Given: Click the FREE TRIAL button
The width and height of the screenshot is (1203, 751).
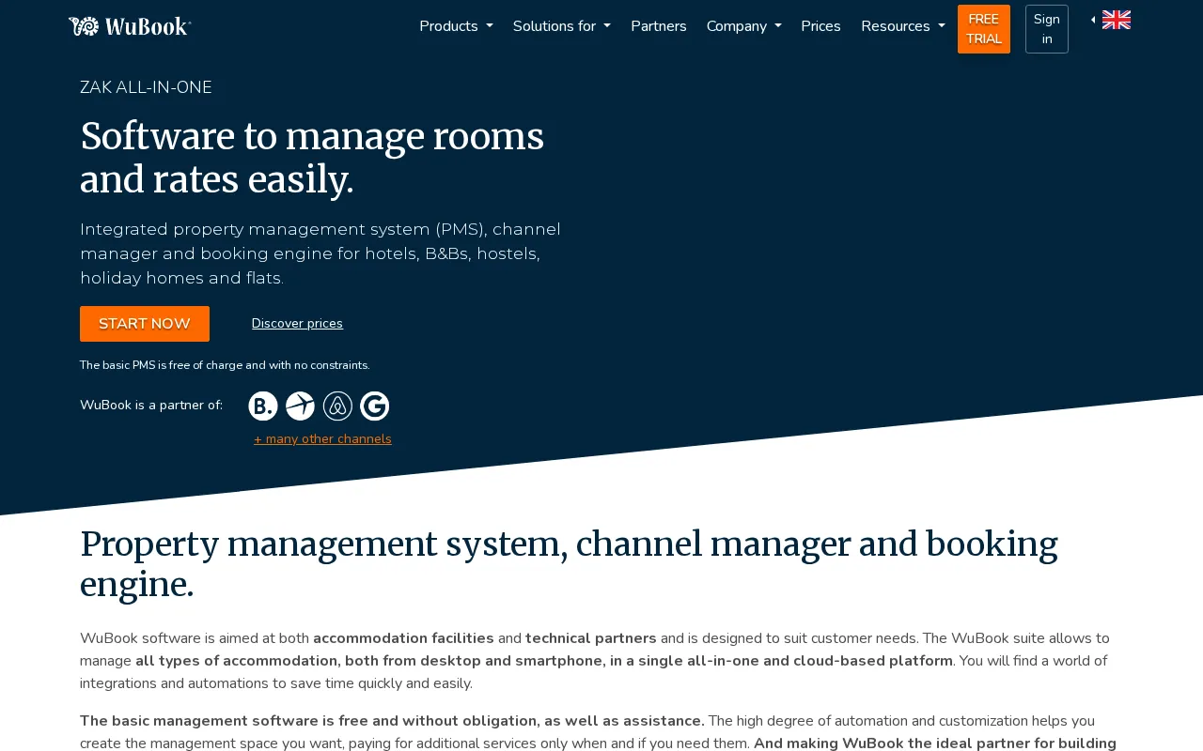Looking at the screenshot, I should click(x=984, y=29).
